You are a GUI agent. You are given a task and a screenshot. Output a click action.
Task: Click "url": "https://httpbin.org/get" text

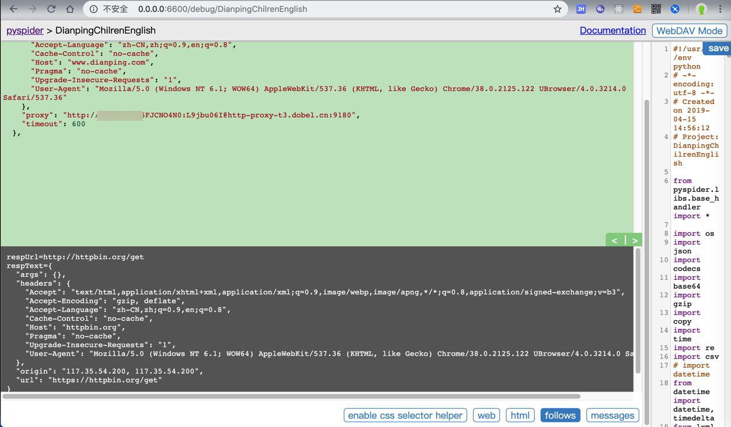pos(89,380)
